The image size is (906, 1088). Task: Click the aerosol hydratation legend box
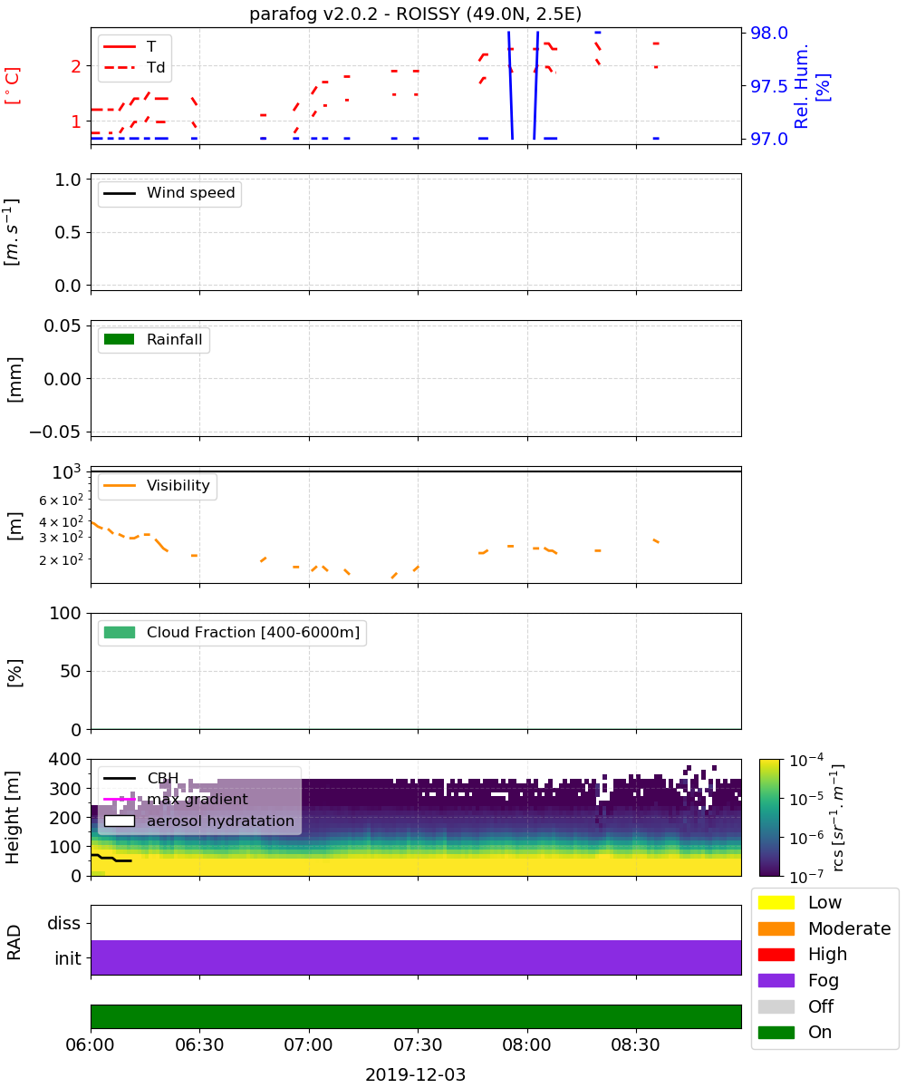pos(120,821)
